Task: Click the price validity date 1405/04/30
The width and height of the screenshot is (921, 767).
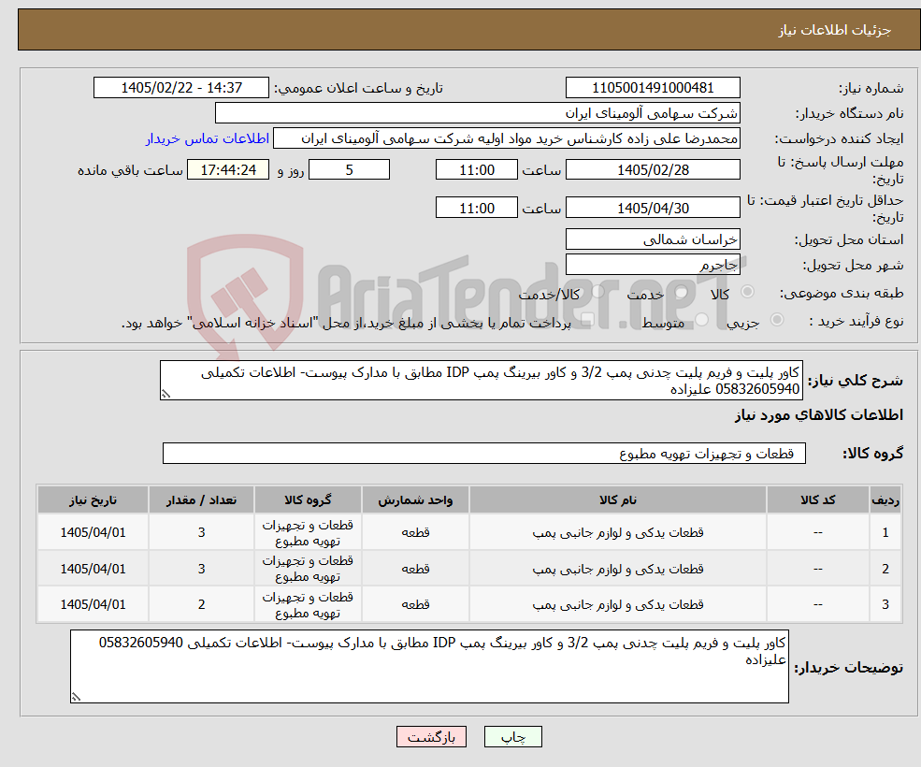Action: (x=653, y=208)
